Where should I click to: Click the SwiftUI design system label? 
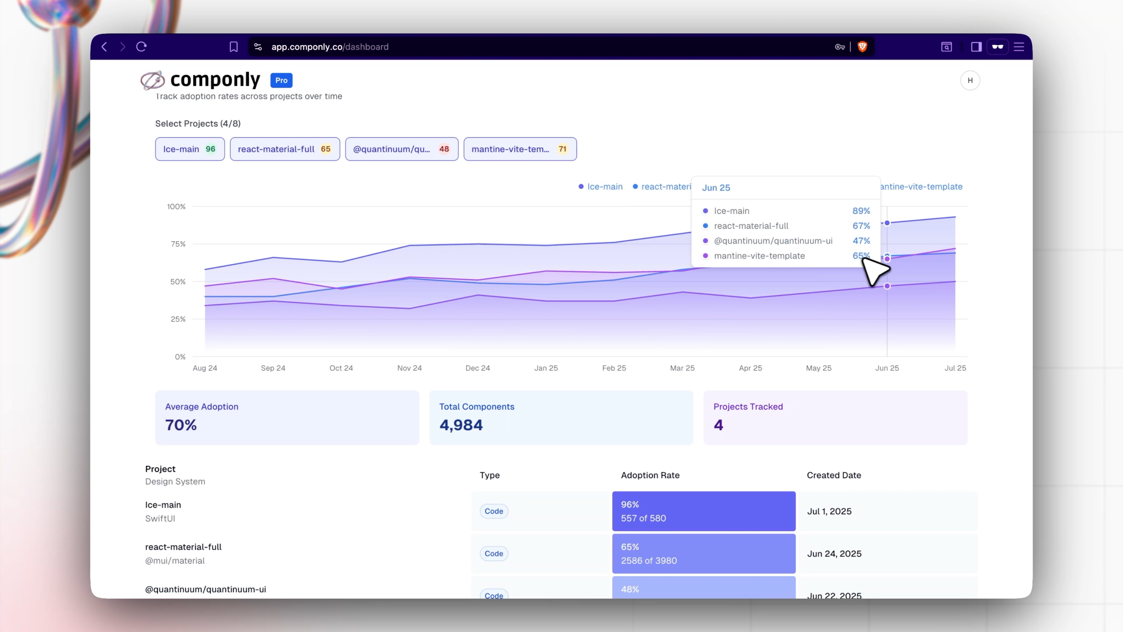(x=160, y=518)
